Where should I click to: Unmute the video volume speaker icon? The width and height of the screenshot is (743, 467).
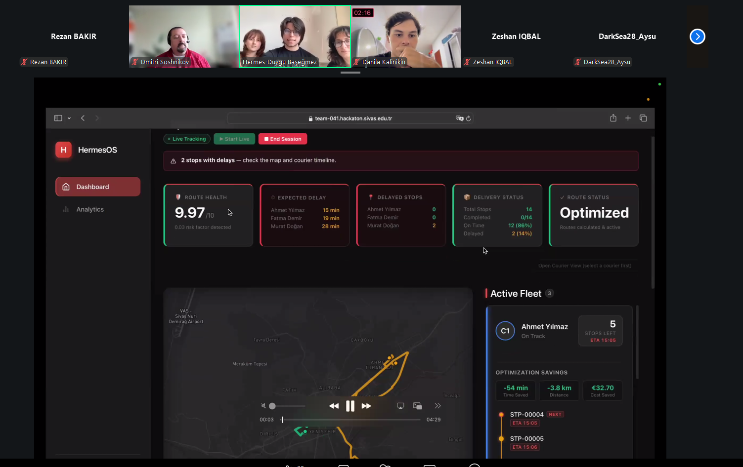click(x=263, y=406)
